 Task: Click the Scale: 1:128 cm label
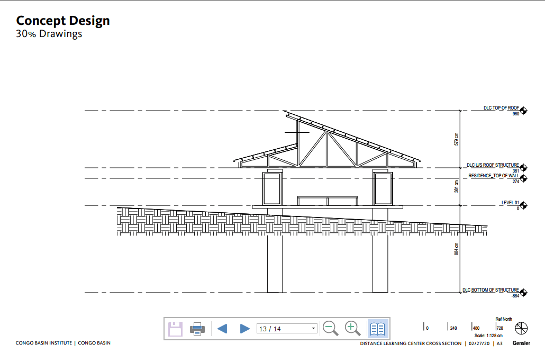488,336
